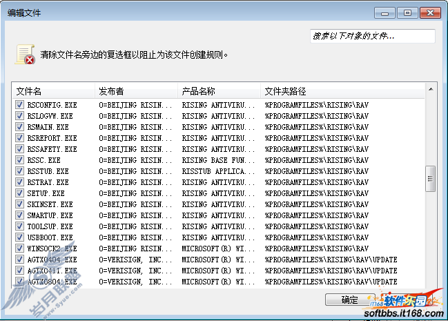Sort by 发布者 column header
This screenshot has width=448, height=321.
[x=136, y=92]
